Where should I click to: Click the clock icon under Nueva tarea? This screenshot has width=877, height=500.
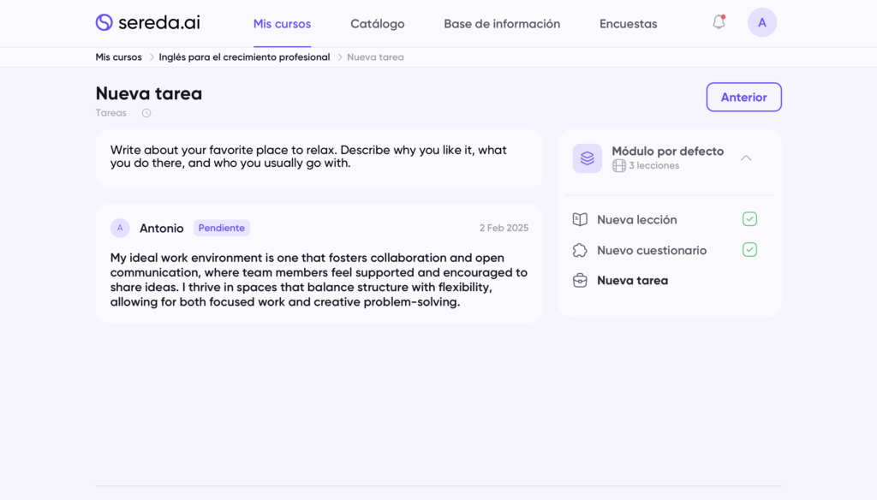click(x=146, y=113)
